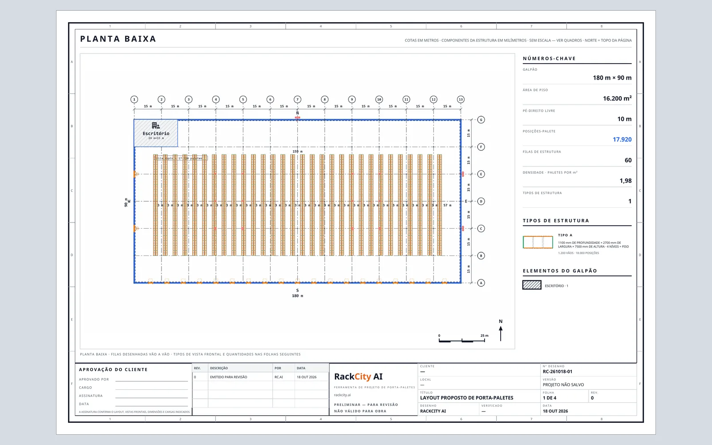
Task: Select row grid bubble A
Action: pyautogui.click(x=481, y=283)
